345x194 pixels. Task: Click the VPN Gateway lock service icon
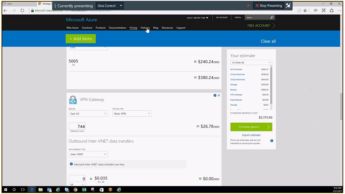pos(73,100)
